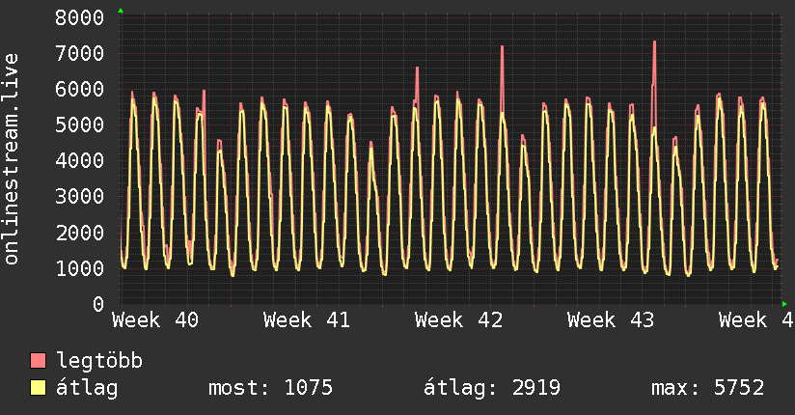Click the átlag legend label beside yellow swatch

coord(87,388)
